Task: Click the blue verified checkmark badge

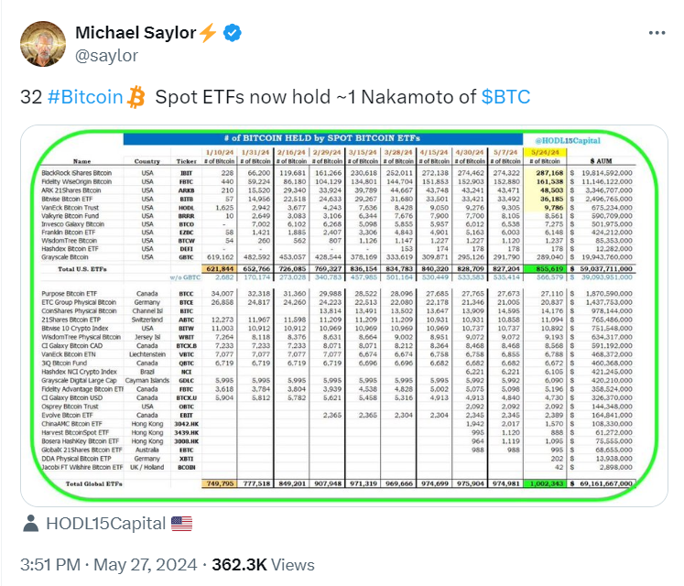Action: [232, 33]
